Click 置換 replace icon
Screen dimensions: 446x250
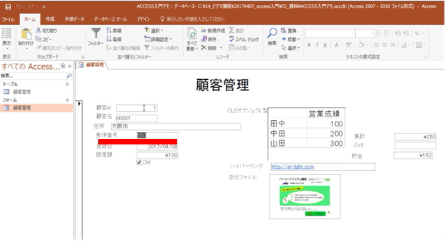coord(284,31)
